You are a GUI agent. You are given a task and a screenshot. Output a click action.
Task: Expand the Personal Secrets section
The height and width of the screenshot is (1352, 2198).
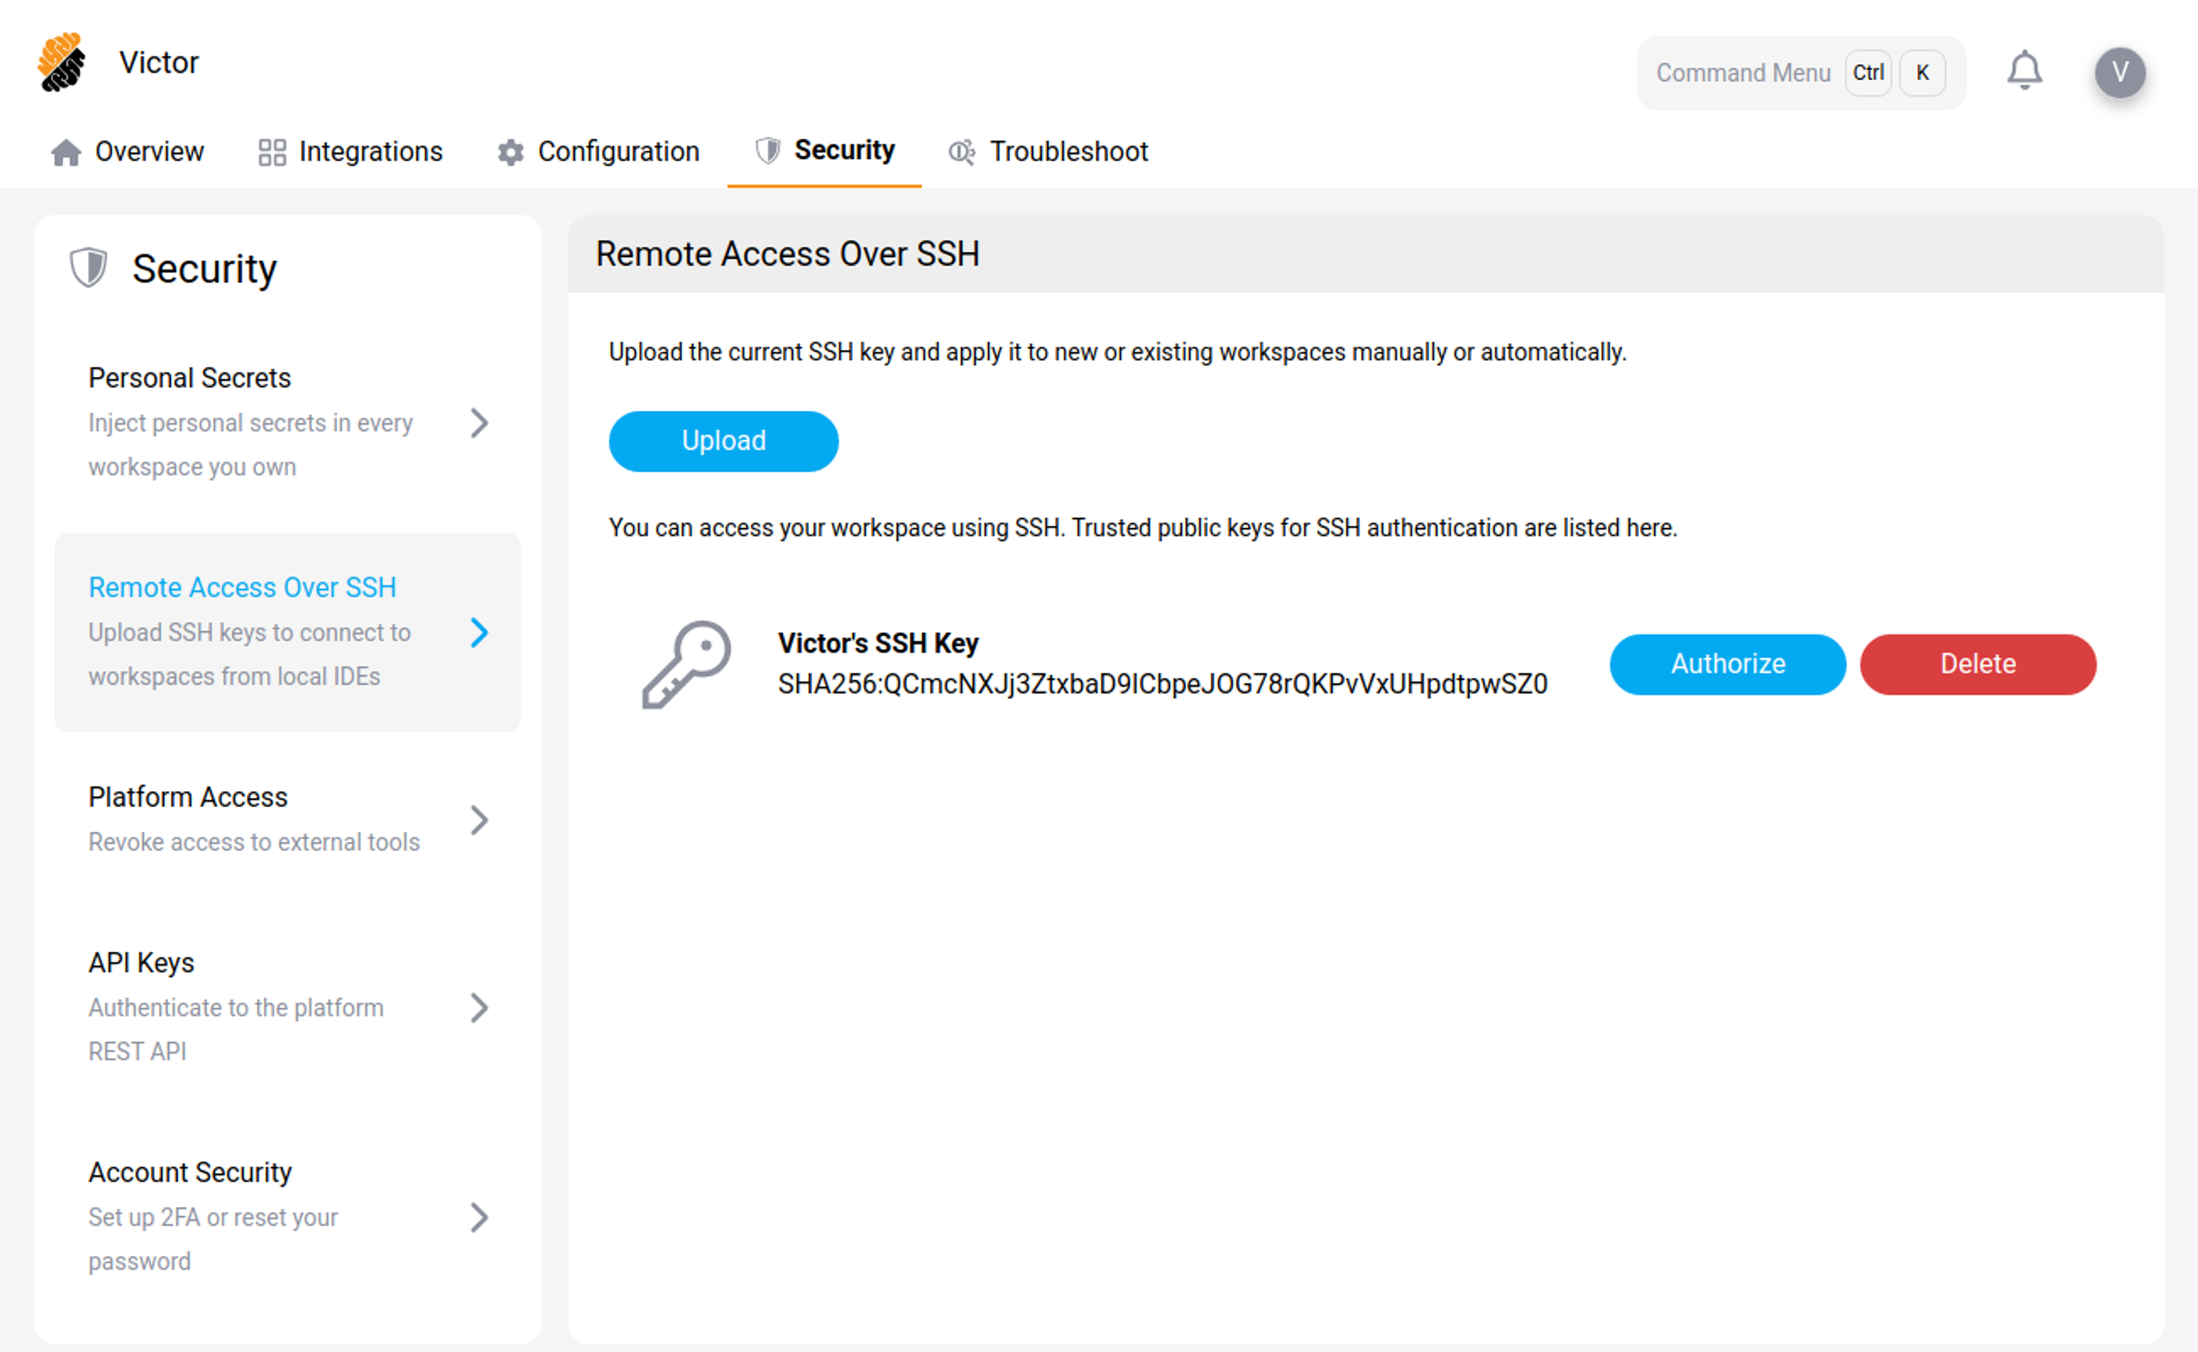tap(480, 423)
